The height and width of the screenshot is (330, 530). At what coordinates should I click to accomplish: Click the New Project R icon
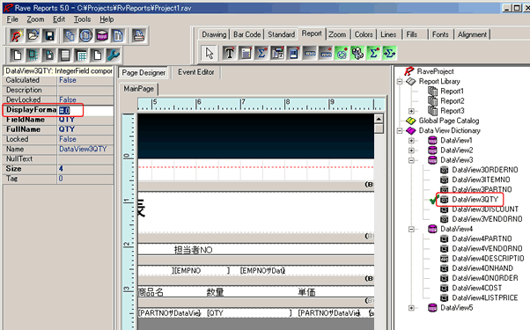coord(16,35)
